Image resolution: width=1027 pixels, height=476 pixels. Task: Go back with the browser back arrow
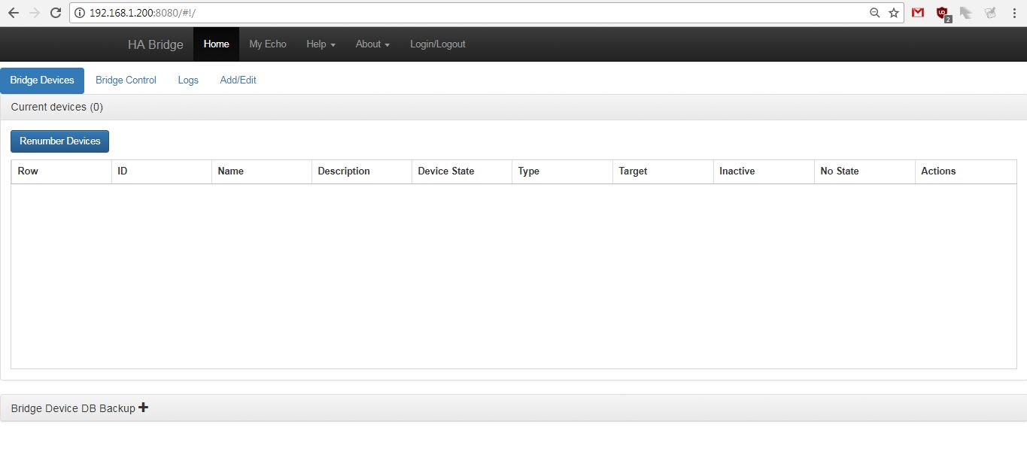point(13,13)
